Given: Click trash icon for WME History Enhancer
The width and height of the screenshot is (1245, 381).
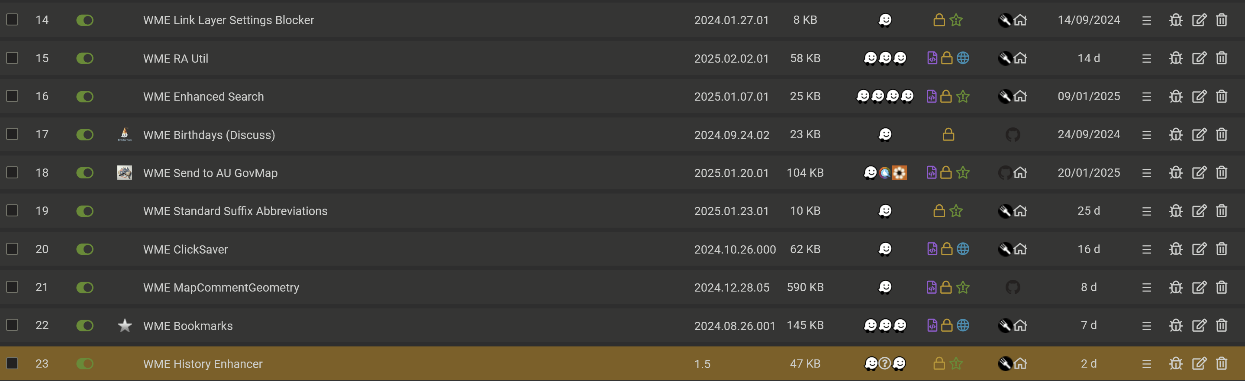Looking at the screenshot, I should point(1221,364).
